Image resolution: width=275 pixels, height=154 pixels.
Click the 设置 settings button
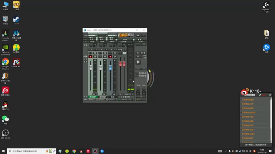tap(138, 36)
